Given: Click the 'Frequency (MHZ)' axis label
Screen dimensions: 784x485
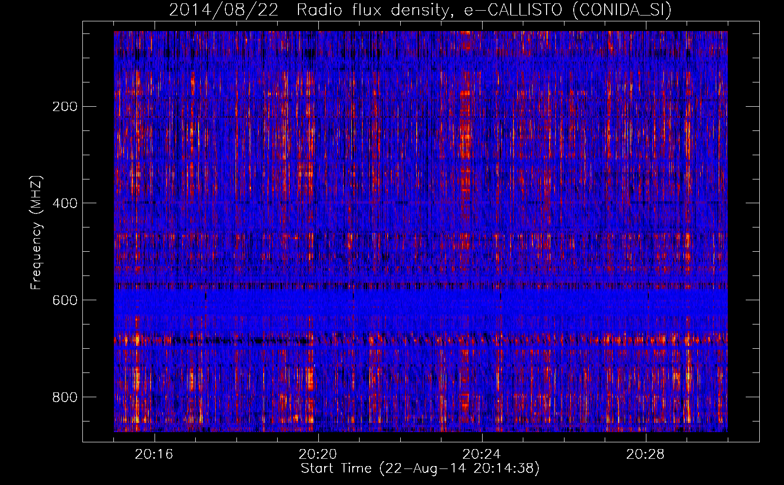Looking at the screenshot, I should click(36, 232).
